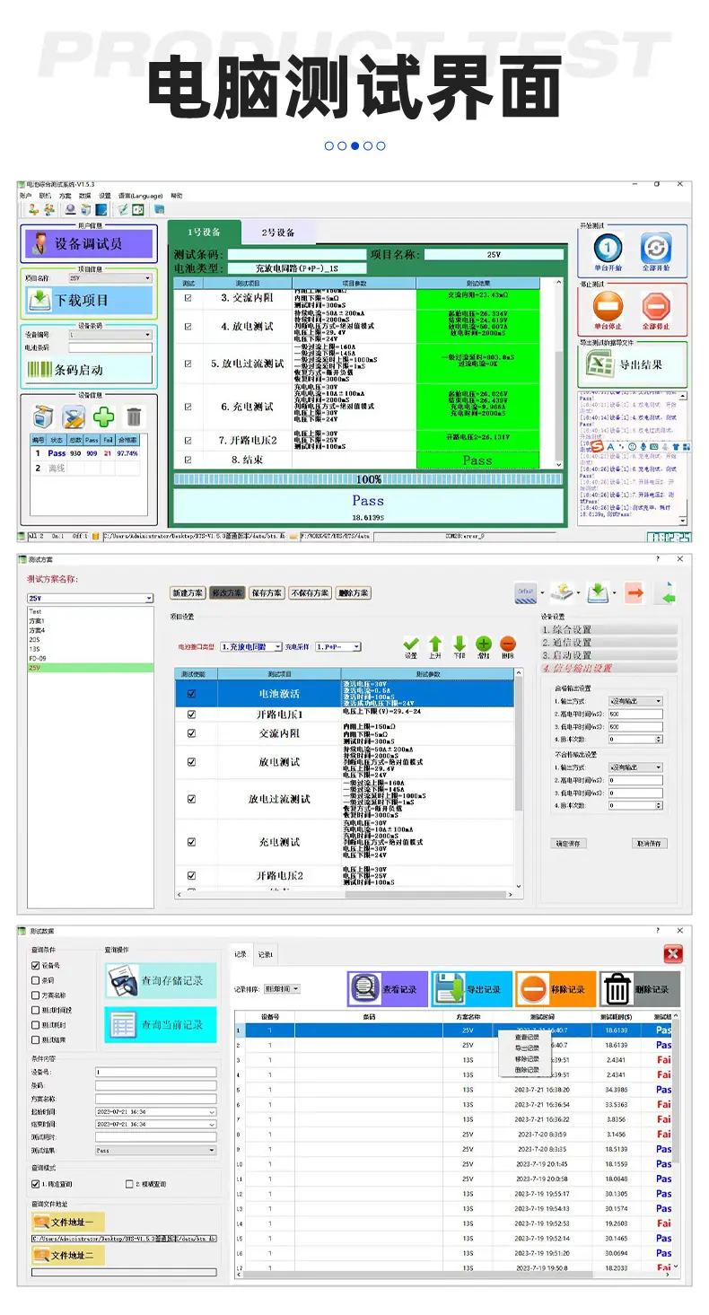Screen dimensions: 709x1315
Task: Open the 测试结果 Pass dropdown
Action: tap(155, 1150)
